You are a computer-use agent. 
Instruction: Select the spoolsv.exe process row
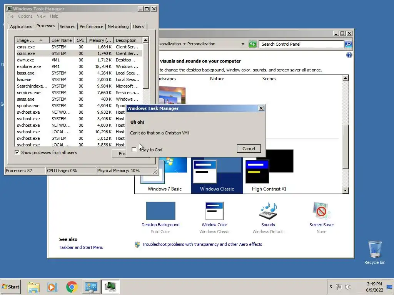coord(70,106)
